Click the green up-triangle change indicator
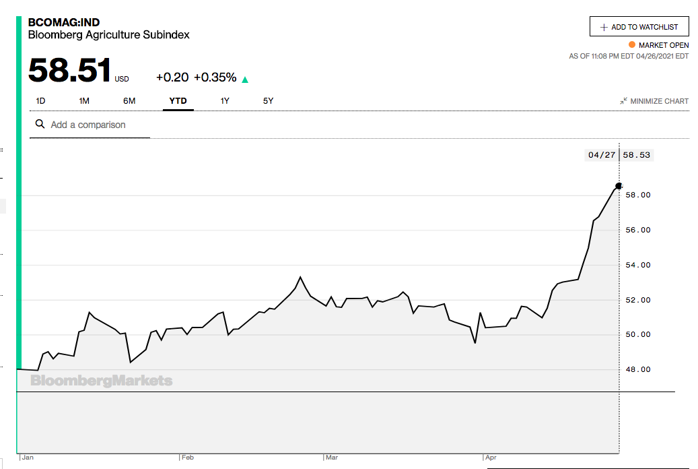This screenshot has width=698, height=469. [x=245, y=80]
